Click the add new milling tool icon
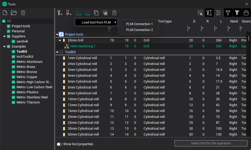Image resolution: width=251 pixels, height=150 pixels. click(x=60, y=13)
